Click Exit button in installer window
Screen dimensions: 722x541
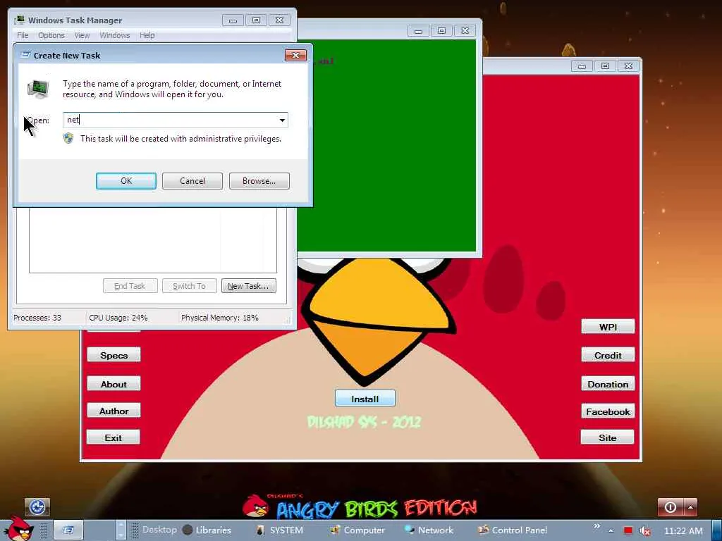pos(114,437)
